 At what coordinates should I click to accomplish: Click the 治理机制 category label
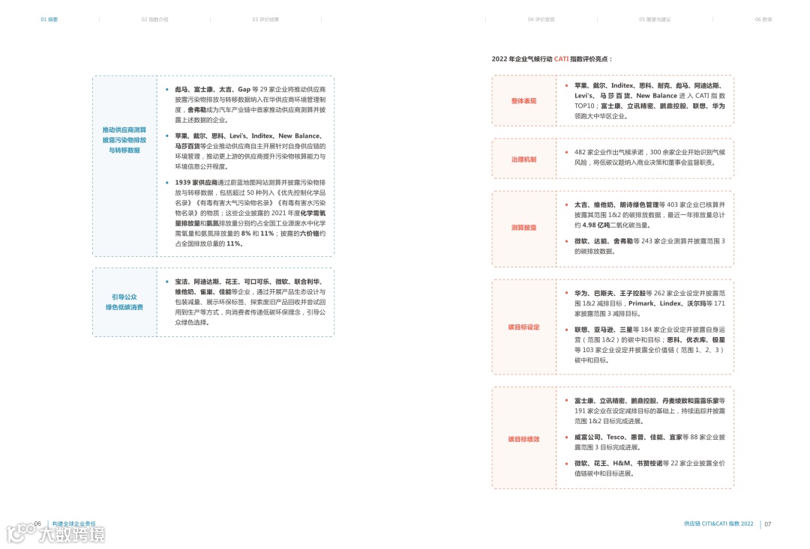pos(523,160)
